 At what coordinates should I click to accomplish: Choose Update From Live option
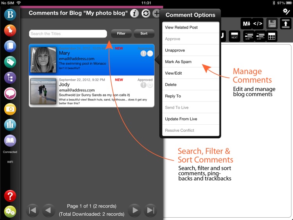pyautogui.click(x=191, y=119)
